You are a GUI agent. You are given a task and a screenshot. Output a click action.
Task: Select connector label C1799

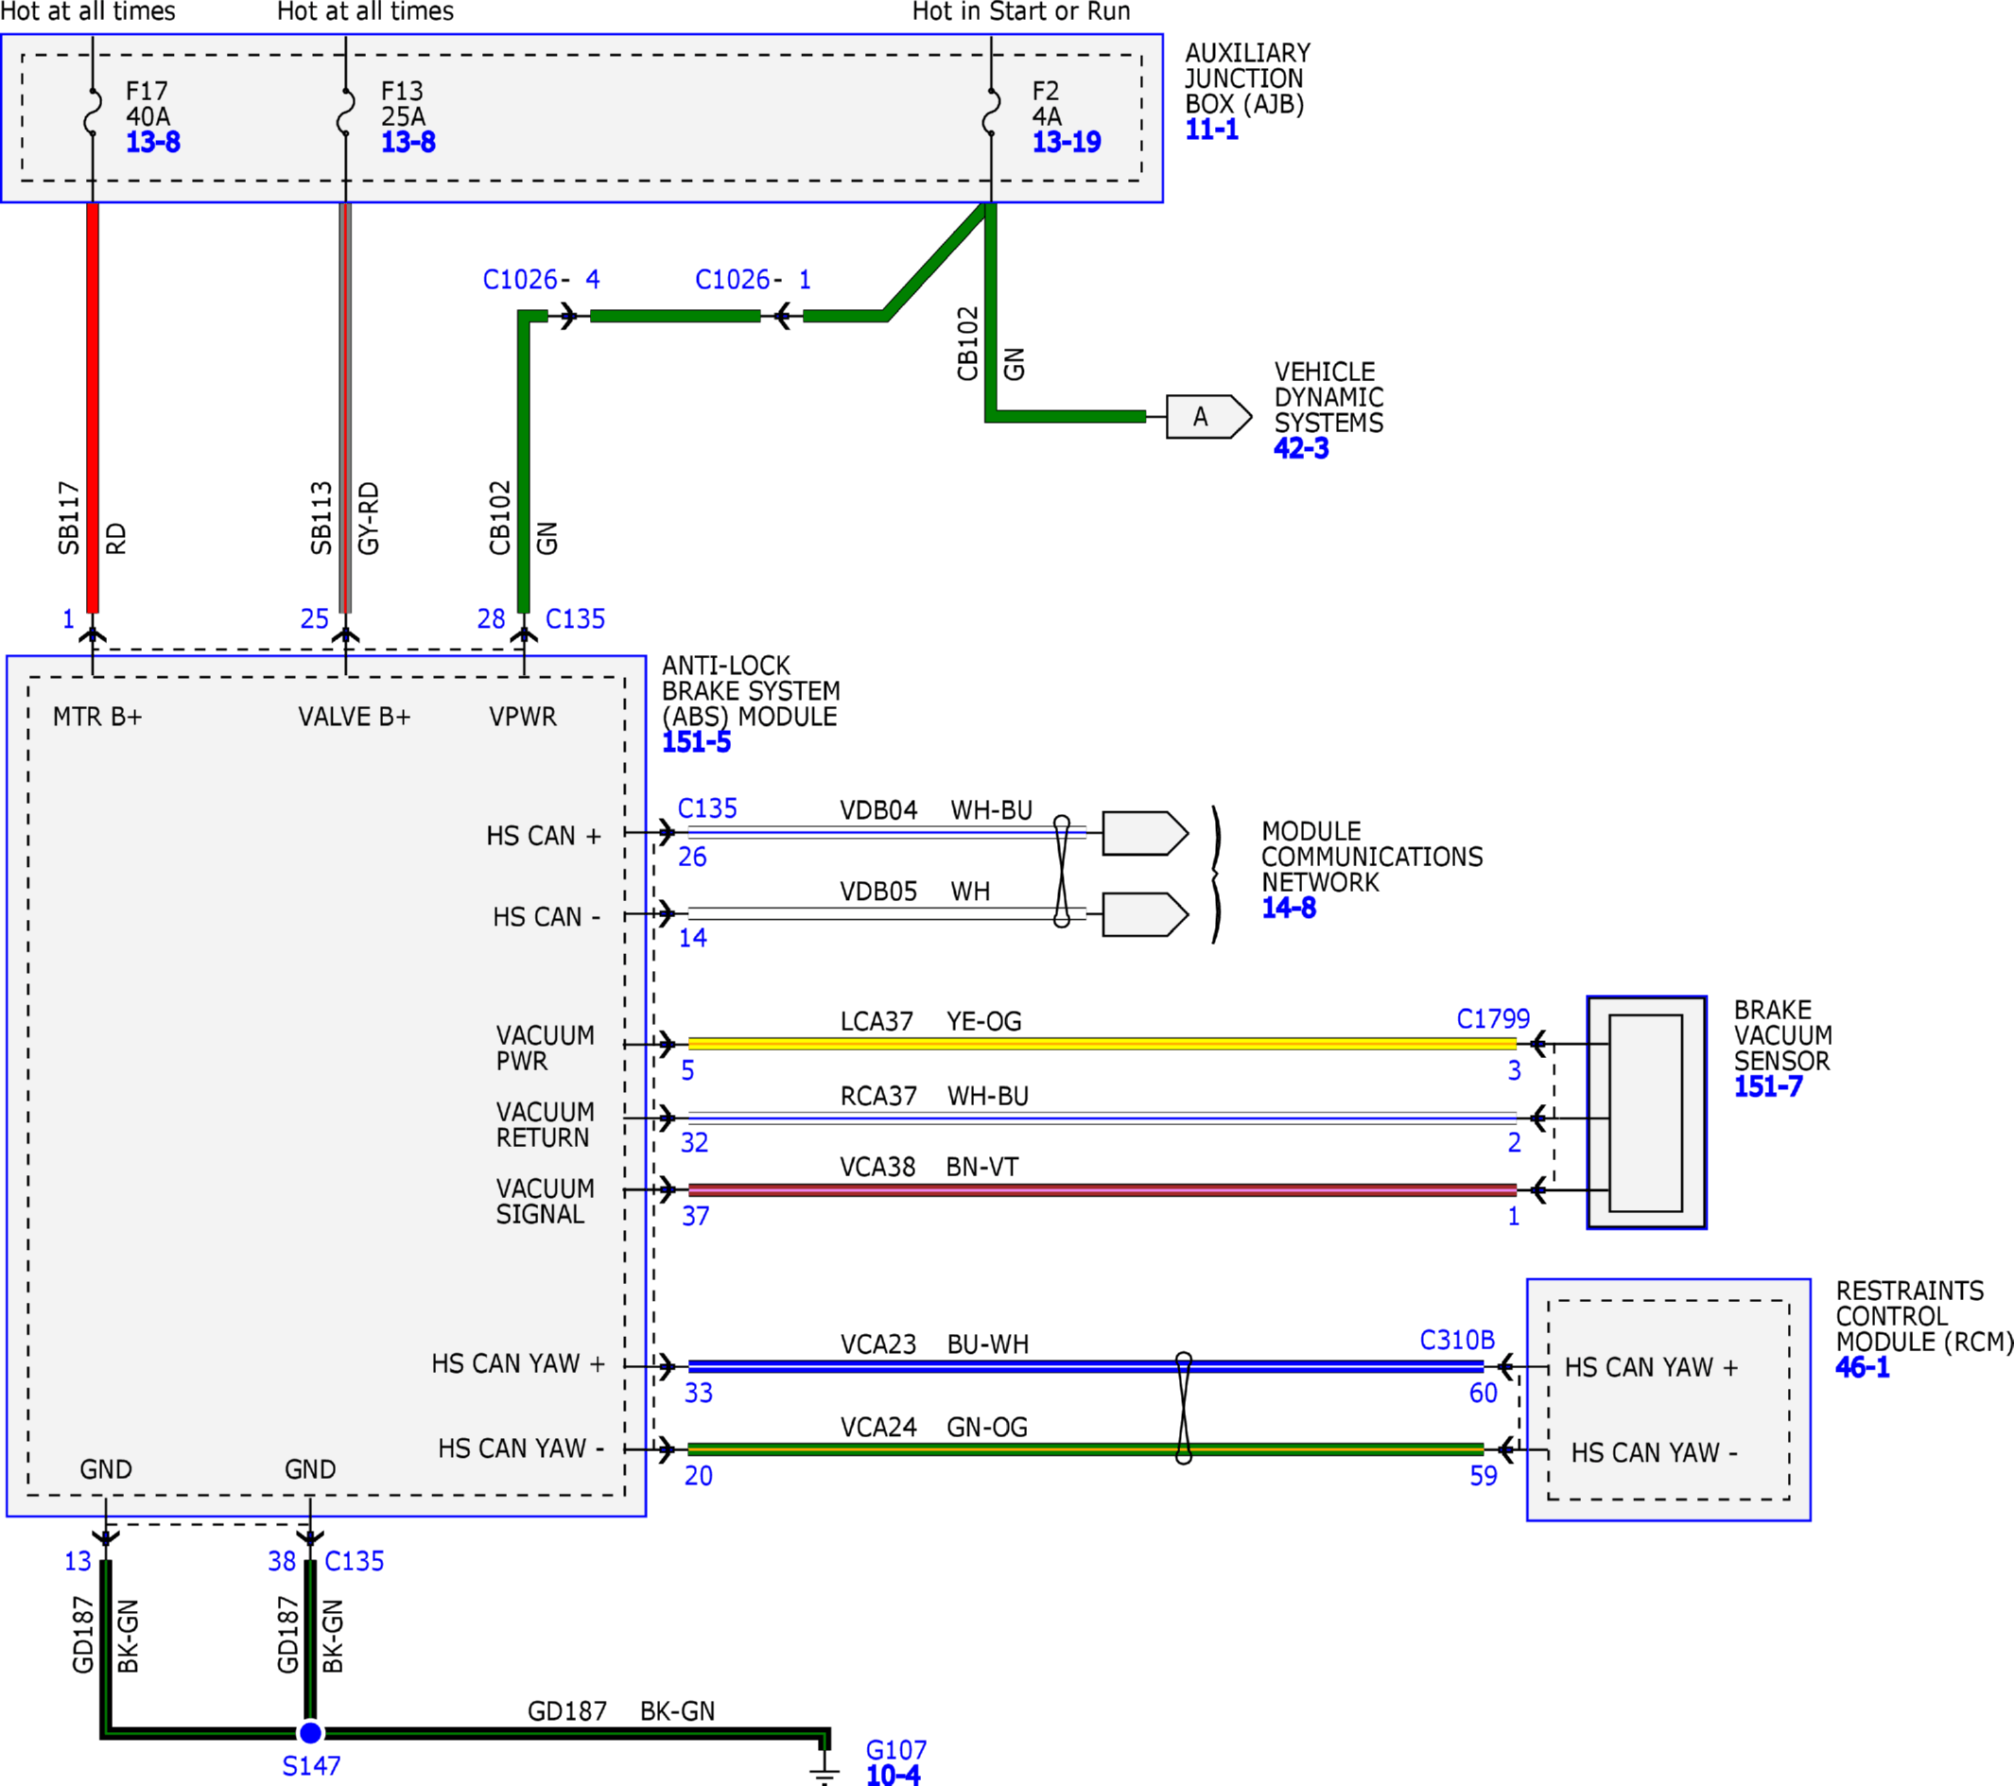point(1493,1018)
